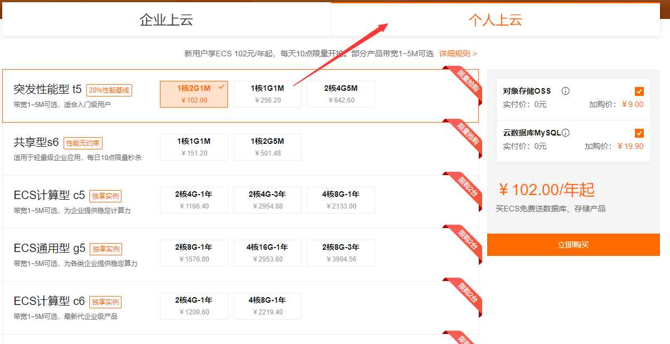This screenshot has width=670, height=344.
Task: Click the ECS通用型 g5 product title
Action: coord(50,248)
